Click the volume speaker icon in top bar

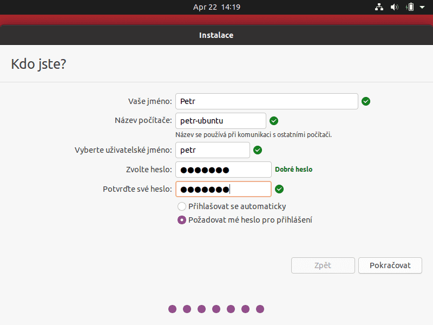[395, 7]
